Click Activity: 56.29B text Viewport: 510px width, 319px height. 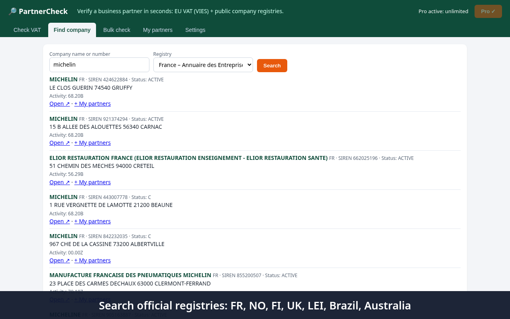pyautogui.click(x=67, y=174)
